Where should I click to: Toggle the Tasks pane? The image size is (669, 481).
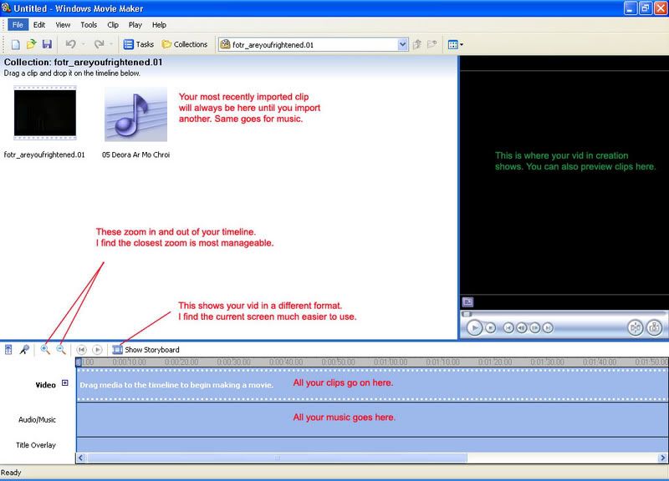click(138, 44)
